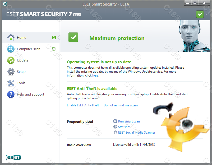Open the Update section label
This screenshot has width=212, height=165.
pos(22,60)
